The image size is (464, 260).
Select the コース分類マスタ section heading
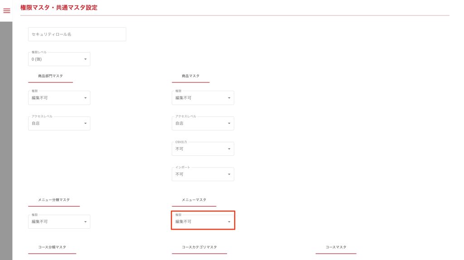[52, 247]
